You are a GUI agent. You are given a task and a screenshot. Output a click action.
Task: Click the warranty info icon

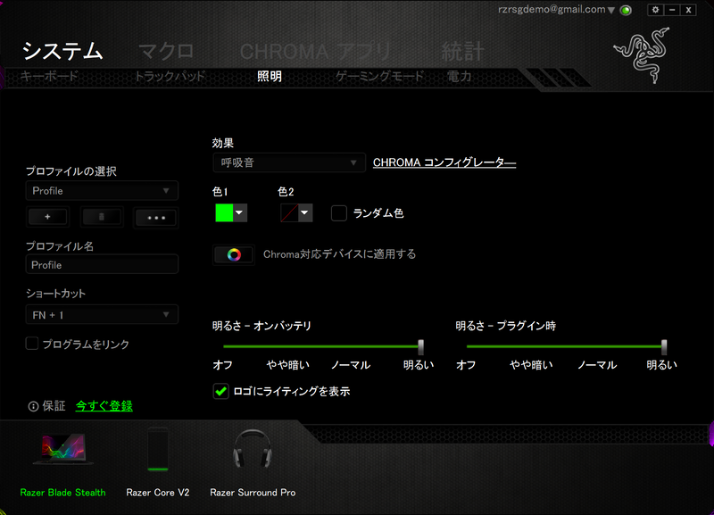point(33,406)
